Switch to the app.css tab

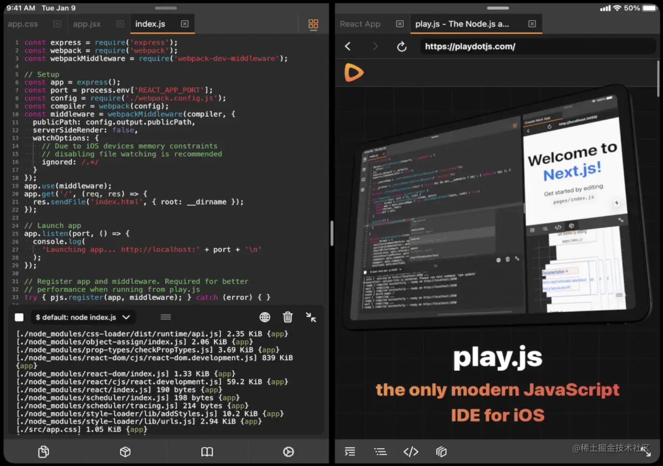point(23,24)
